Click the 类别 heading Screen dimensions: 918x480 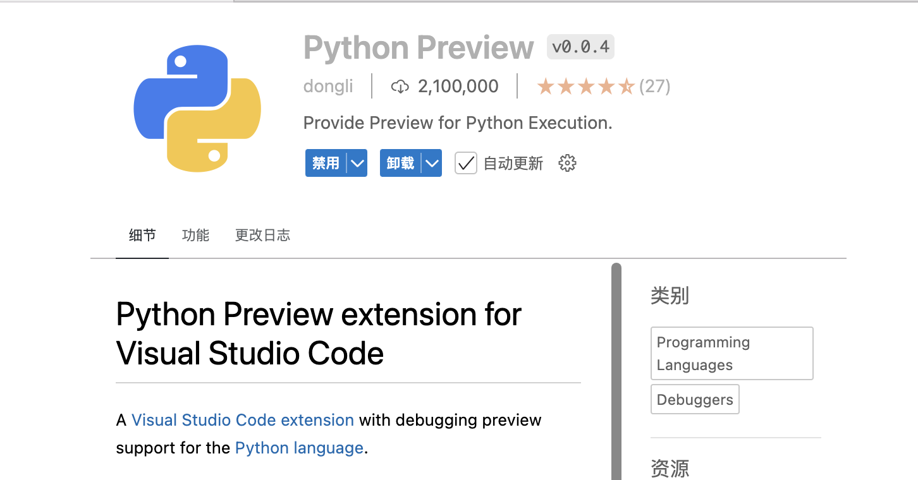670,296
